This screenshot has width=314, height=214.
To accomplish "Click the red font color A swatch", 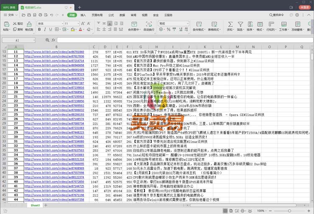I will tap(80, 29).
